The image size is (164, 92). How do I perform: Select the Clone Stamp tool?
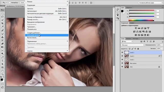coord(2,37)
